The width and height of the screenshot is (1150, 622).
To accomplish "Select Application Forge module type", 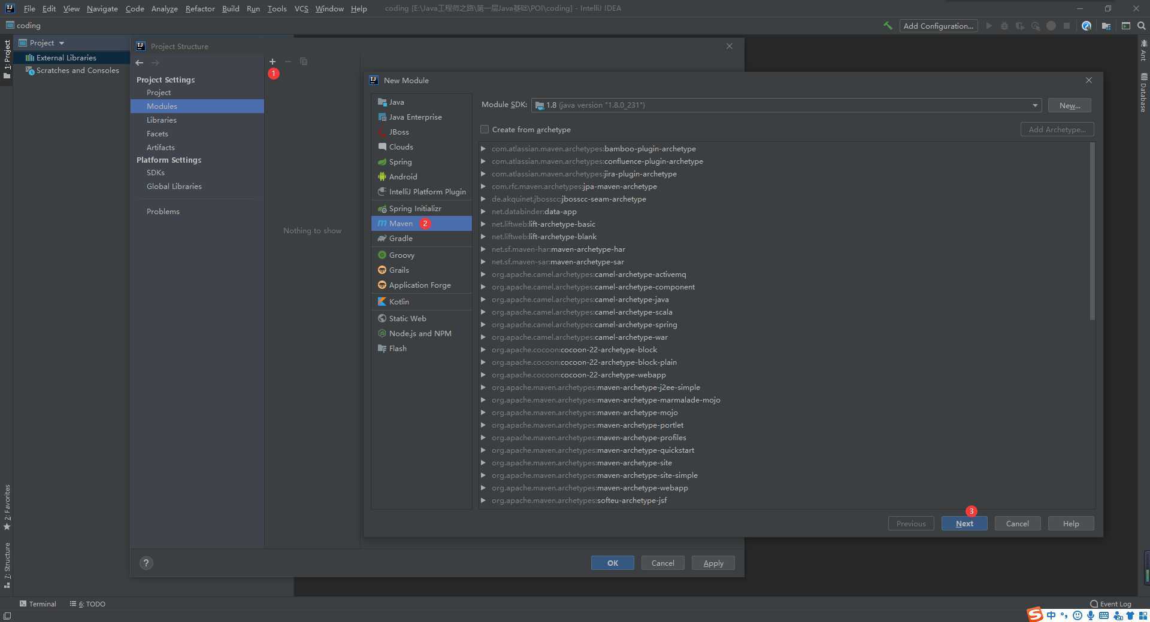I will (x=422, y=285).
